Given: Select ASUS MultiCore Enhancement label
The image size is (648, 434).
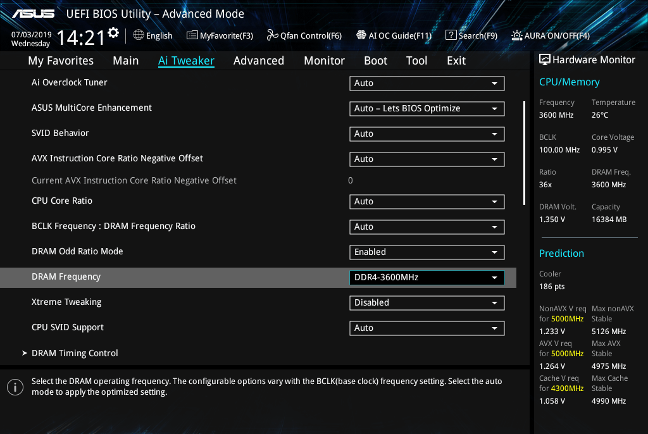Looking at the screenshot, I should (x=92, y=108).
